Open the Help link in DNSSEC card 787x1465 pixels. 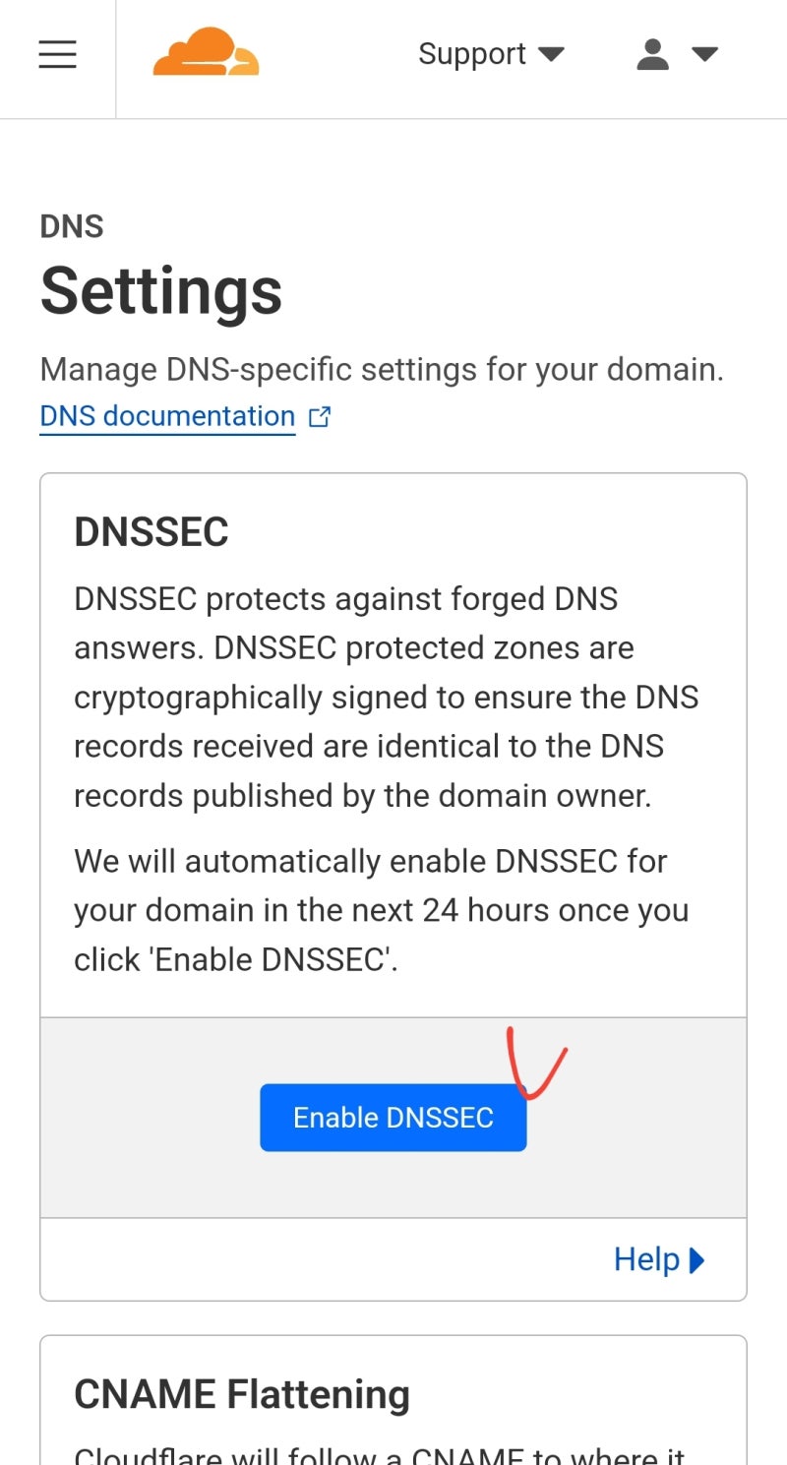click(x=646, y=1260)
